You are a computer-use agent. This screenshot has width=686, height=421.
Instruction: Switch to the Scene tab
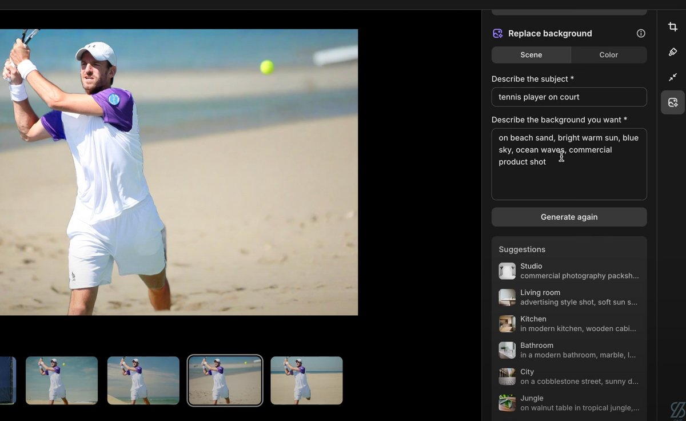coord(531,54)
